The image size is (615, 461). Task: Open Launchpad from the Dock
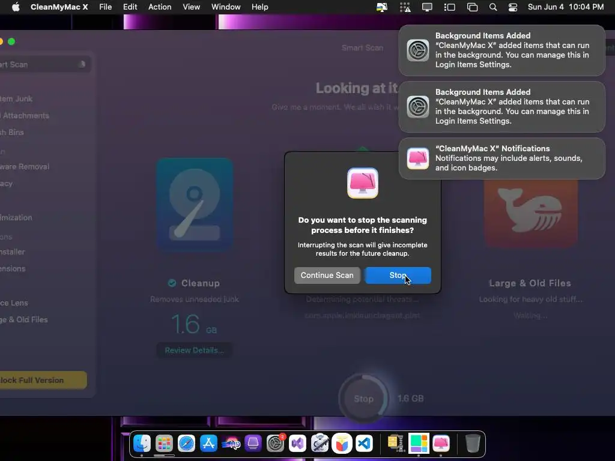pyautogui.click(x=164, y=444)
